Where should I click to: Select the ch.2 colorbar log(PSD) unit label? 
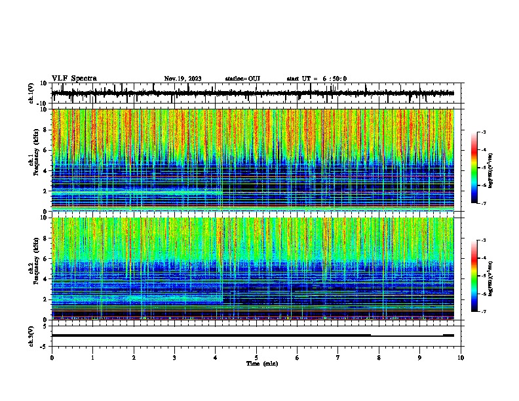point(491,278)
